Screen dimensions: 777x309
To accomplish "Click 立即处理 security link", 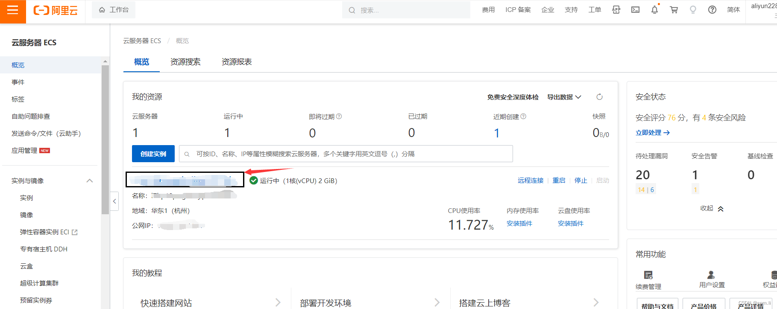I will (653, 133).
